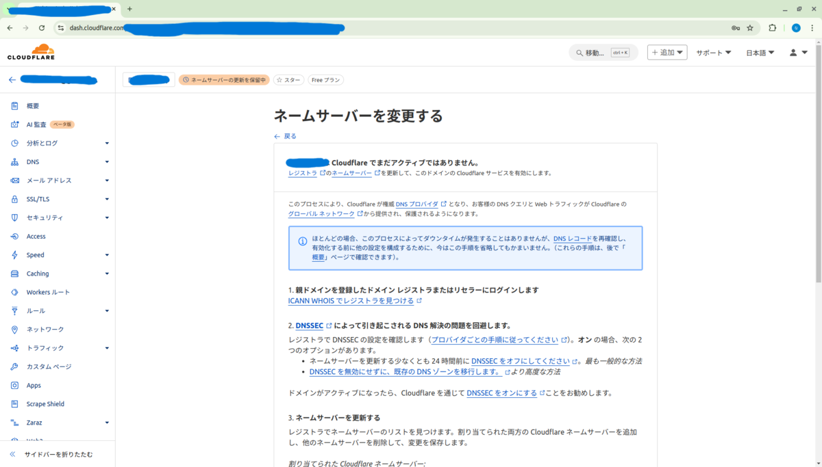Click the Caching sidebar icon
The image size is (822, 467).
(14, 273)
